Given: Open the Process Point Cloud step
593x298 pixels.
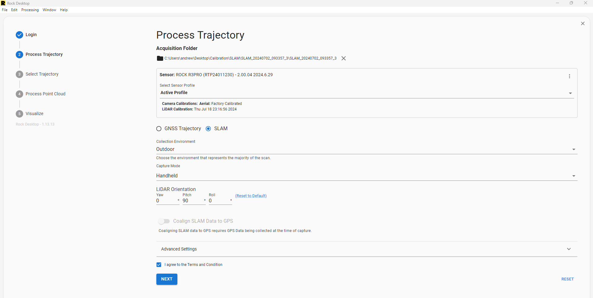Looking at the screenshot, I should click(19, 94).
